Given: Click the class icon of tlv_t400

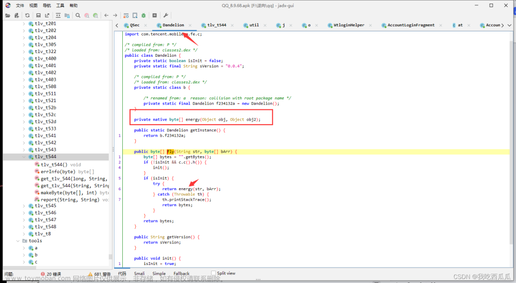Looking at the screenshot, I should [31, 58].
